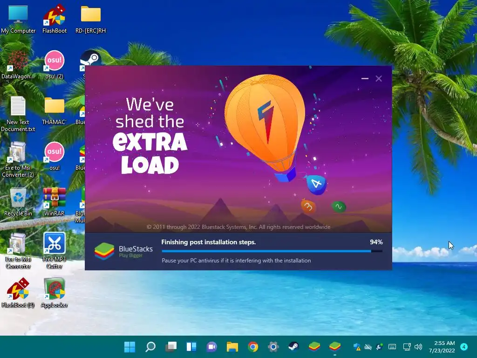Image resolution: width=477 pixels, height=358 pixels.
Task: Open the notification center badge with 4
Action: 464,347
